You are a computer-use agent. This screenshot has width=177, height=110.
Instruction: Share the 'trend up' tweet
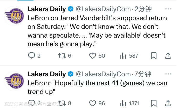168,103
